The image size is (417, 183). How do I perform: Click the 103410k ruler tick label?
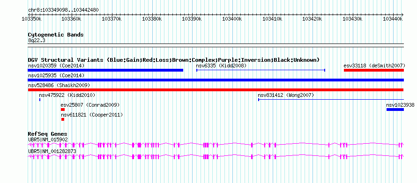click(272, 19)
